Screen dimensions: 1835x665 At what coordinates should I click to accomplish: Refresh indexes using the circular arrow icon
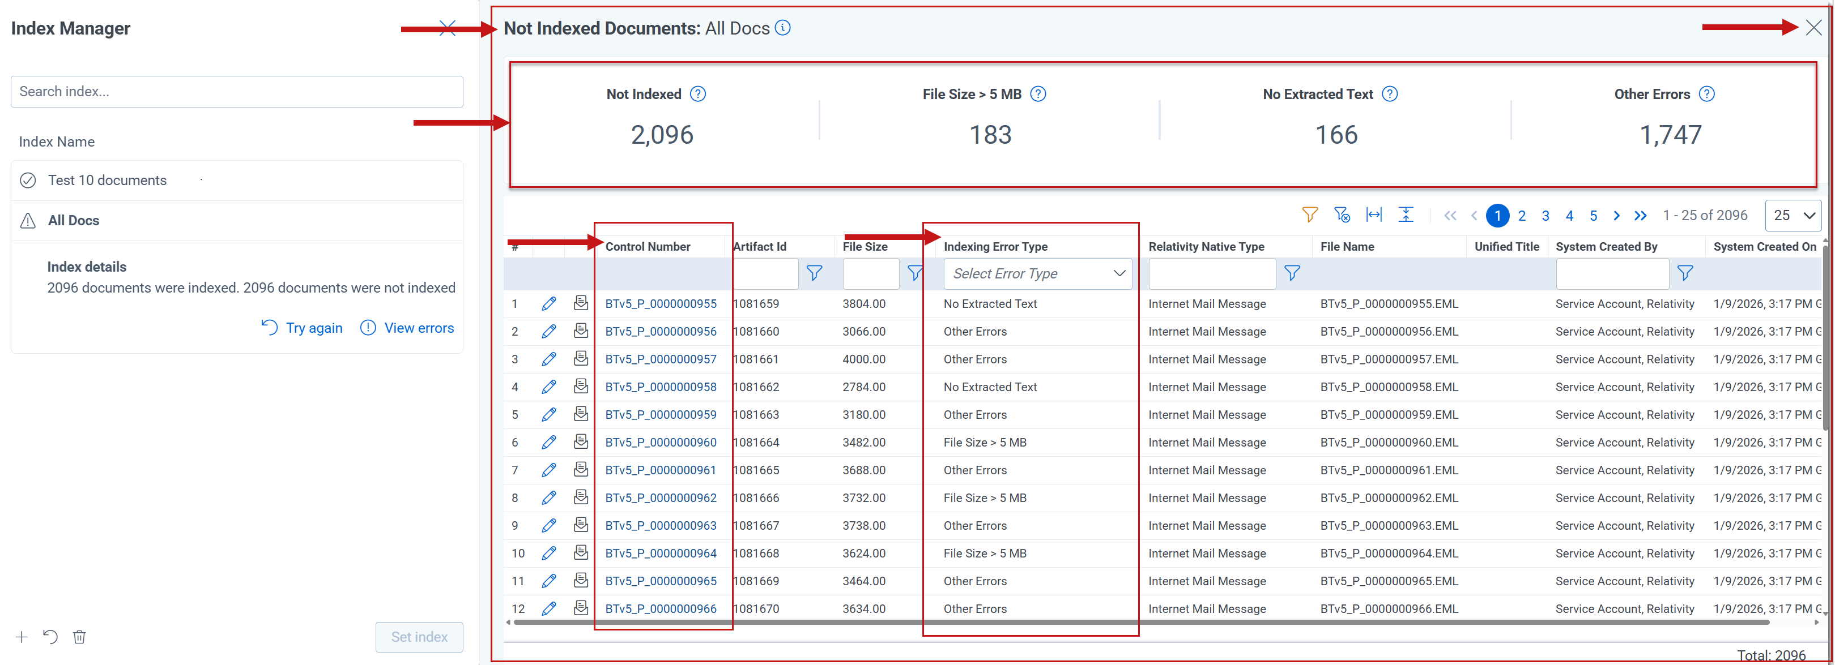tap(50, 637)
